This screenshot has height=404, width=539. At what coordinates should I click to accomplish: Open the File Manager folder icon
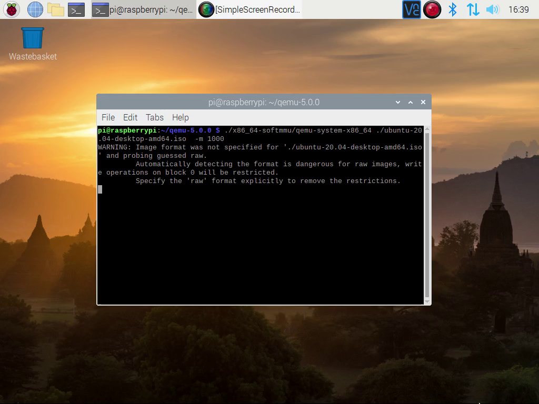click(x=56, y=9)
